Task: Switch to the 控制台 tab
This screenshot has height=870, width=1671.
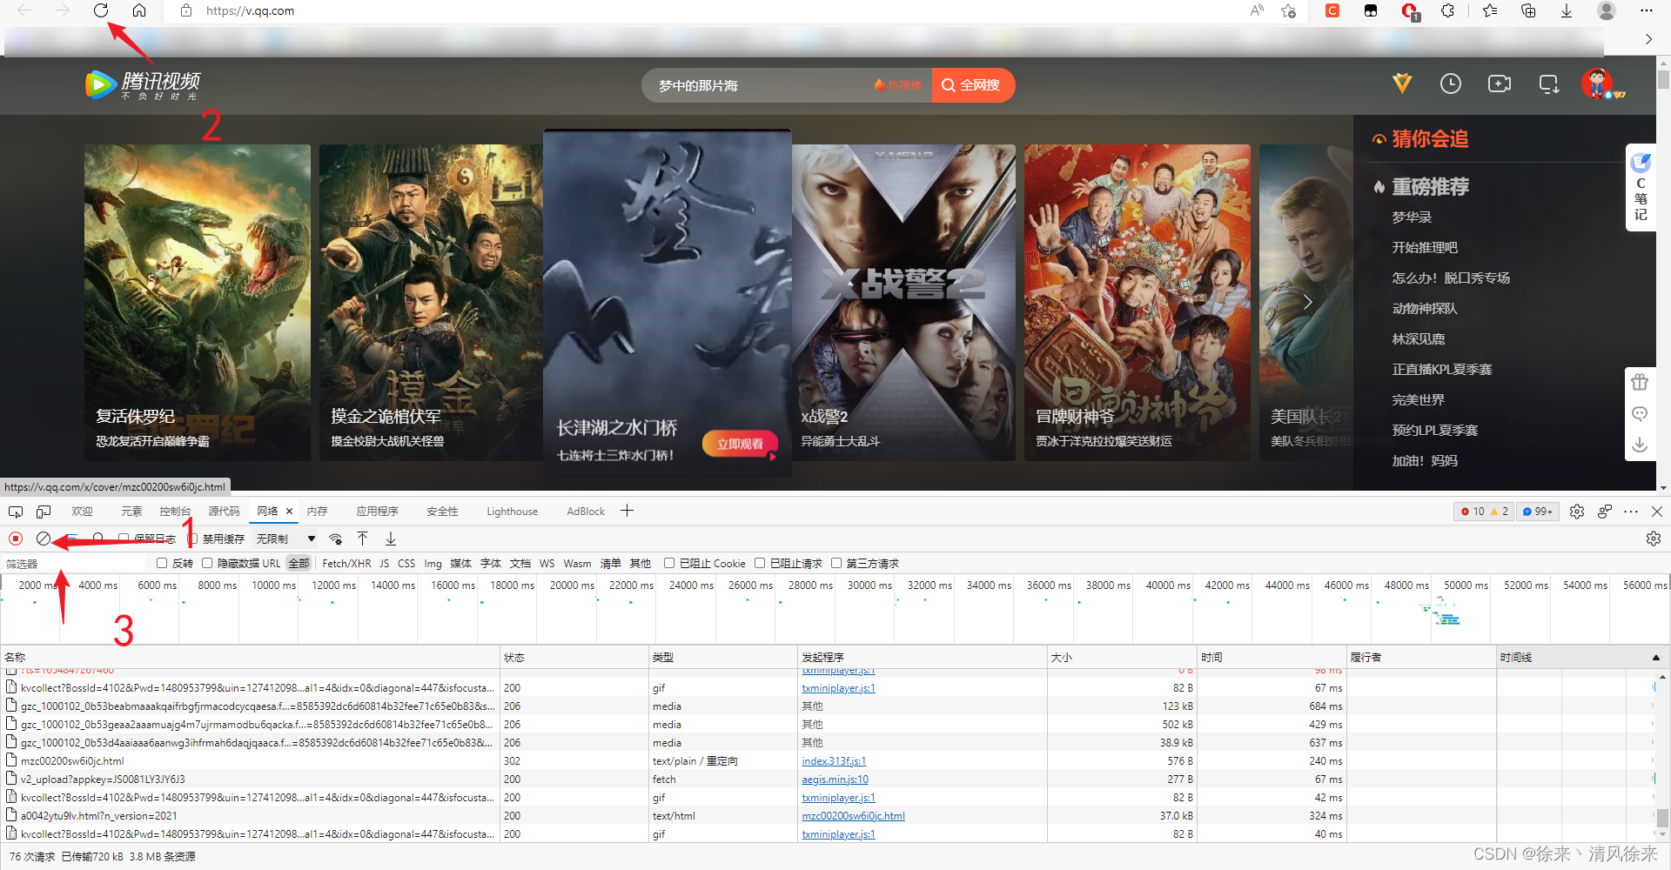Action: point(175,512)
